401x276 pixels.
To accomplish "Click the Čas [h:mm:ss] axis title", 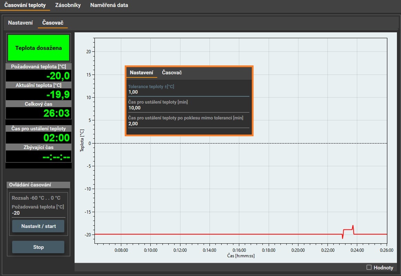I will pos(241,256).
